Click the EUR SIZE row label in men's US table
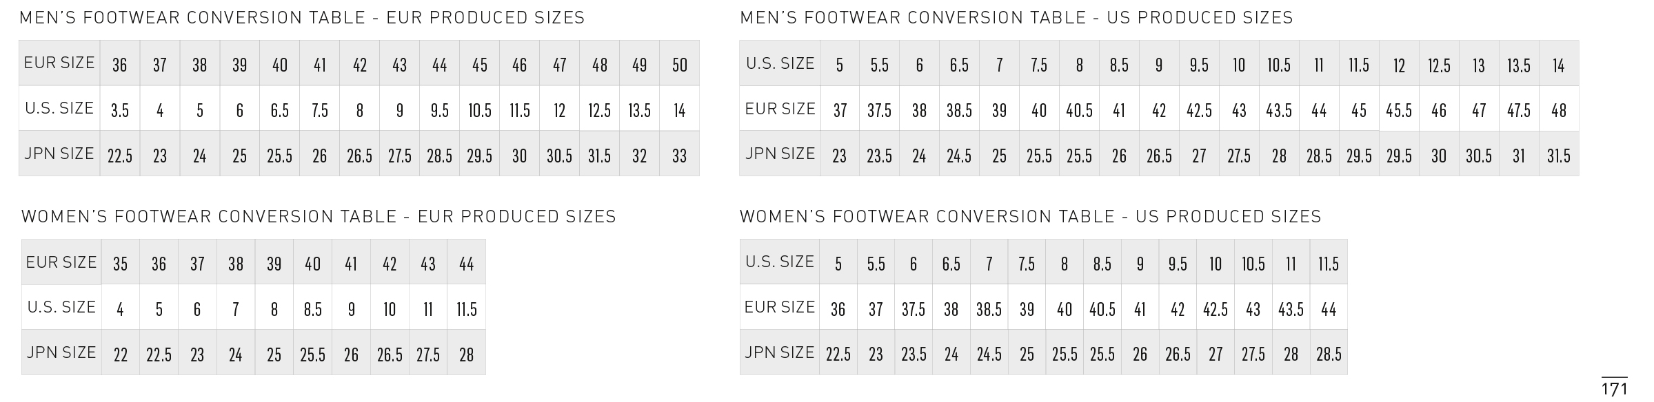This screenshot has width=1654, height=402. click(780, 109)
